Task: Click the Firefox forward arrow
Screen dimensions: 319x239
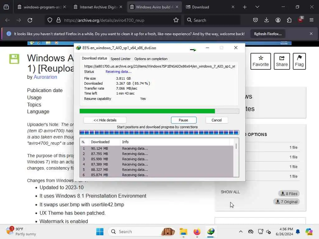Action: coord(18,20)
